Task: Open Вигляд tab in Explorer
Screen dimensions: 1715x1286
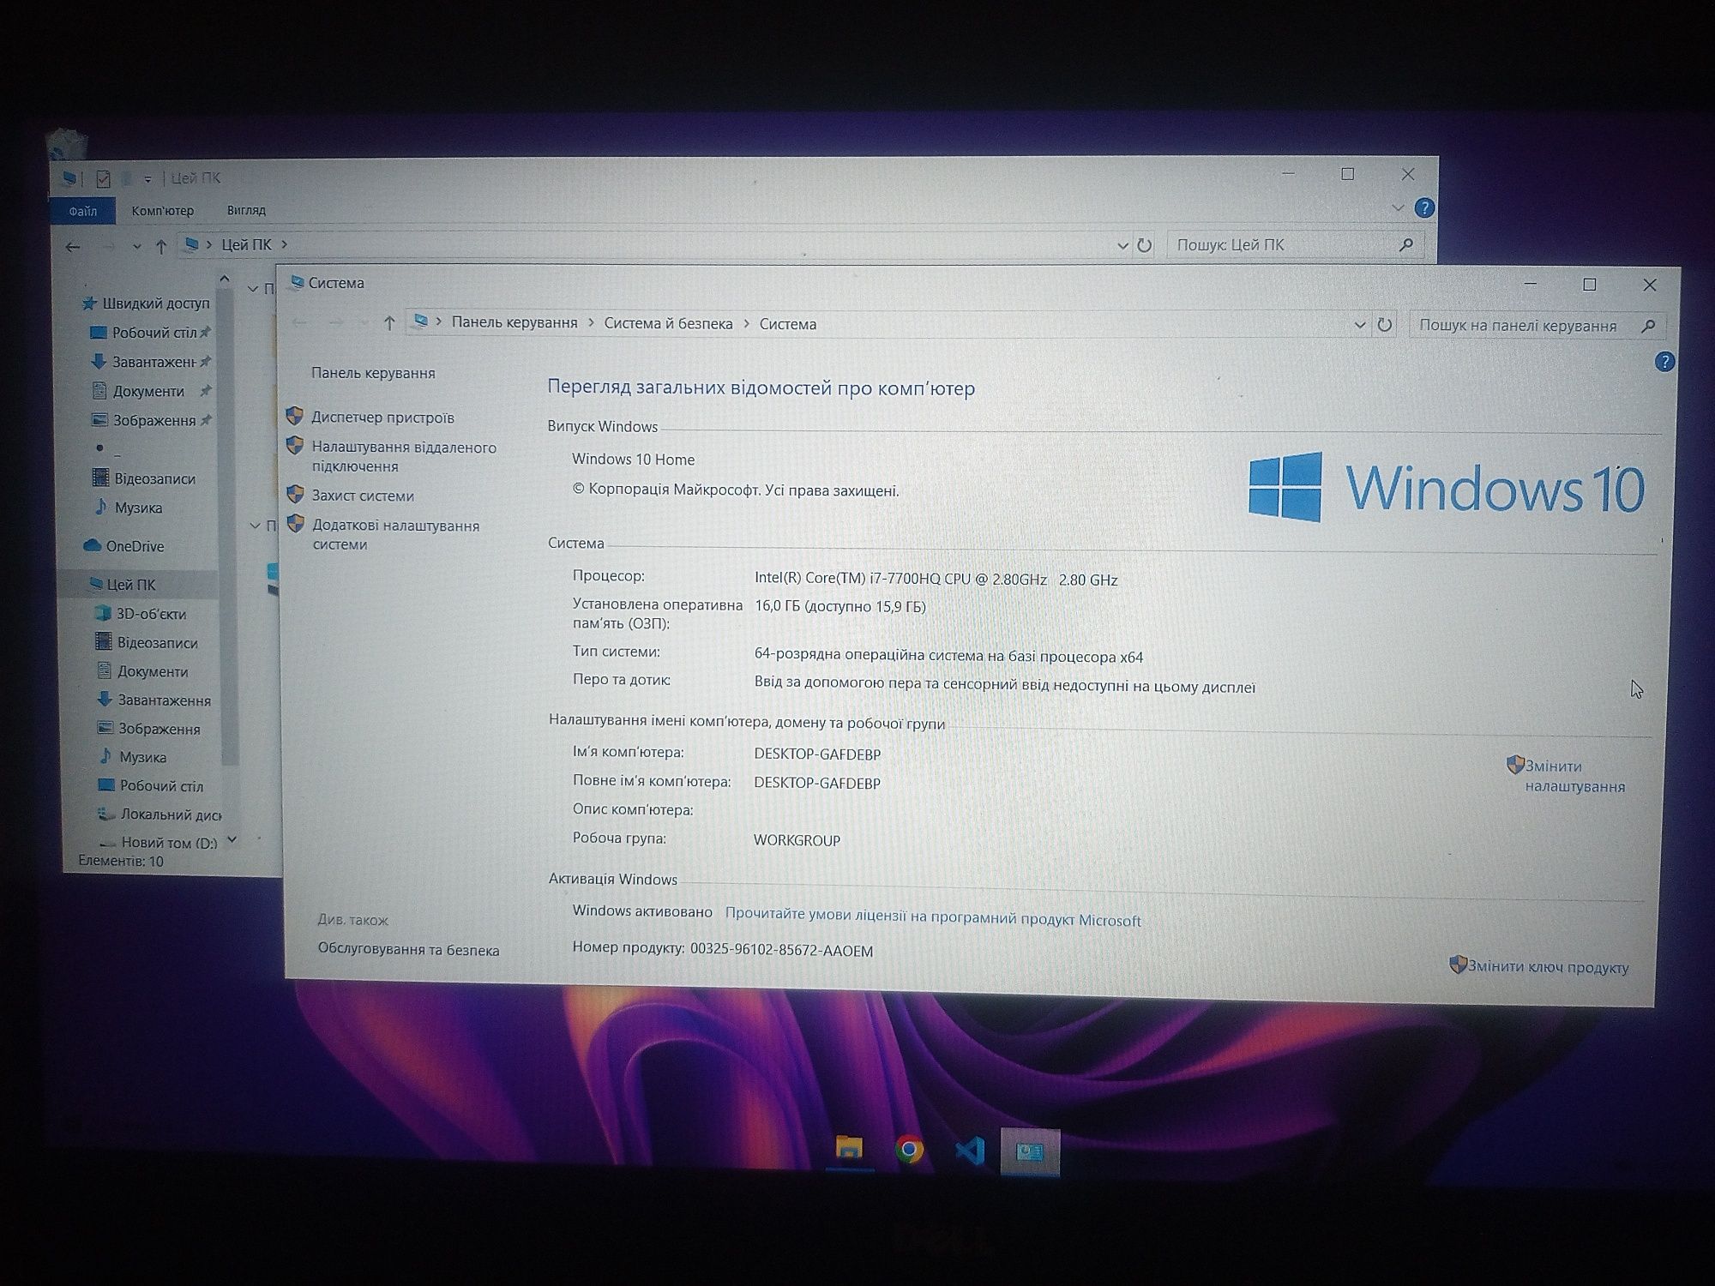Action: tap(246, 210)
